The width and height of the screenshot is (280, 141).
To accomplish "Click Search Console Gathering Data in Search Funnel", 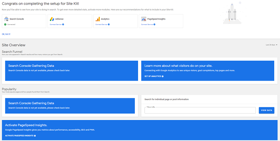I will pyautogui.click(x=31, y=66).
